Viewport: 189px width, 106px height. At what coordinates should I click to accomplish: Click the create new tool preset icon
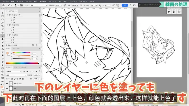point(33,45)
